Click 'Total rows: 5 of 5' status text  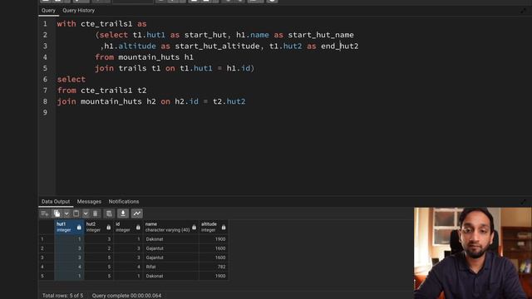[x=62, y=296]
